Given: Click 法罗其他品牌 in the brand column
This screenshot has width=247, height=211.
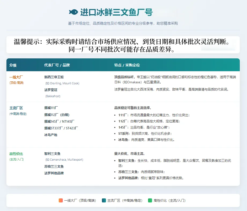Looking at the screenshot, I should [x=54, y=173].
